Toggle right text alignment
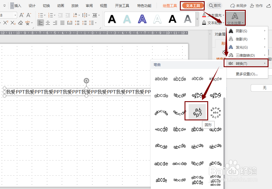Viewport: 272px width, 189px height. click(55, 23)
